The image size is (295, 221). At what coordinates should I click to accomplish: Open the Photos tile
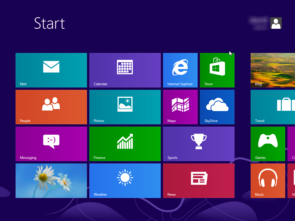[125, 107]
